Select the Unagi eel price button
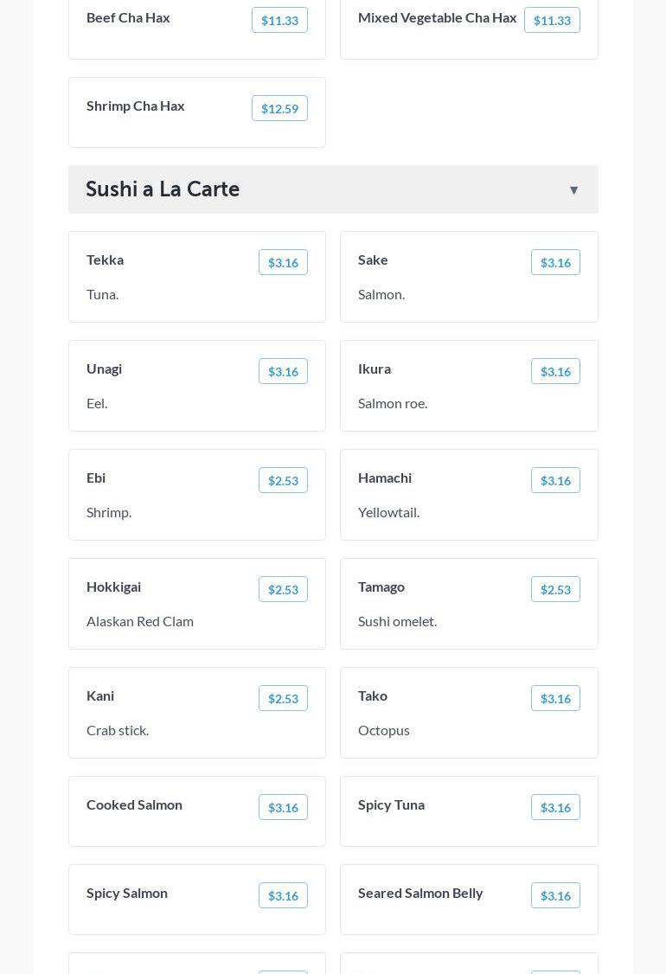Screen dimensions: 666x974 click(x=283, y=371)
